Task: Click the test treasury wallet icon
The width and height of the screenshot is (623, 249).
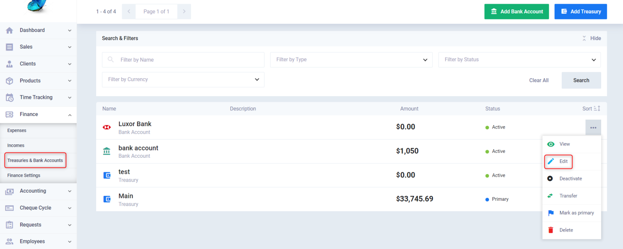Action: coord(107,176)
